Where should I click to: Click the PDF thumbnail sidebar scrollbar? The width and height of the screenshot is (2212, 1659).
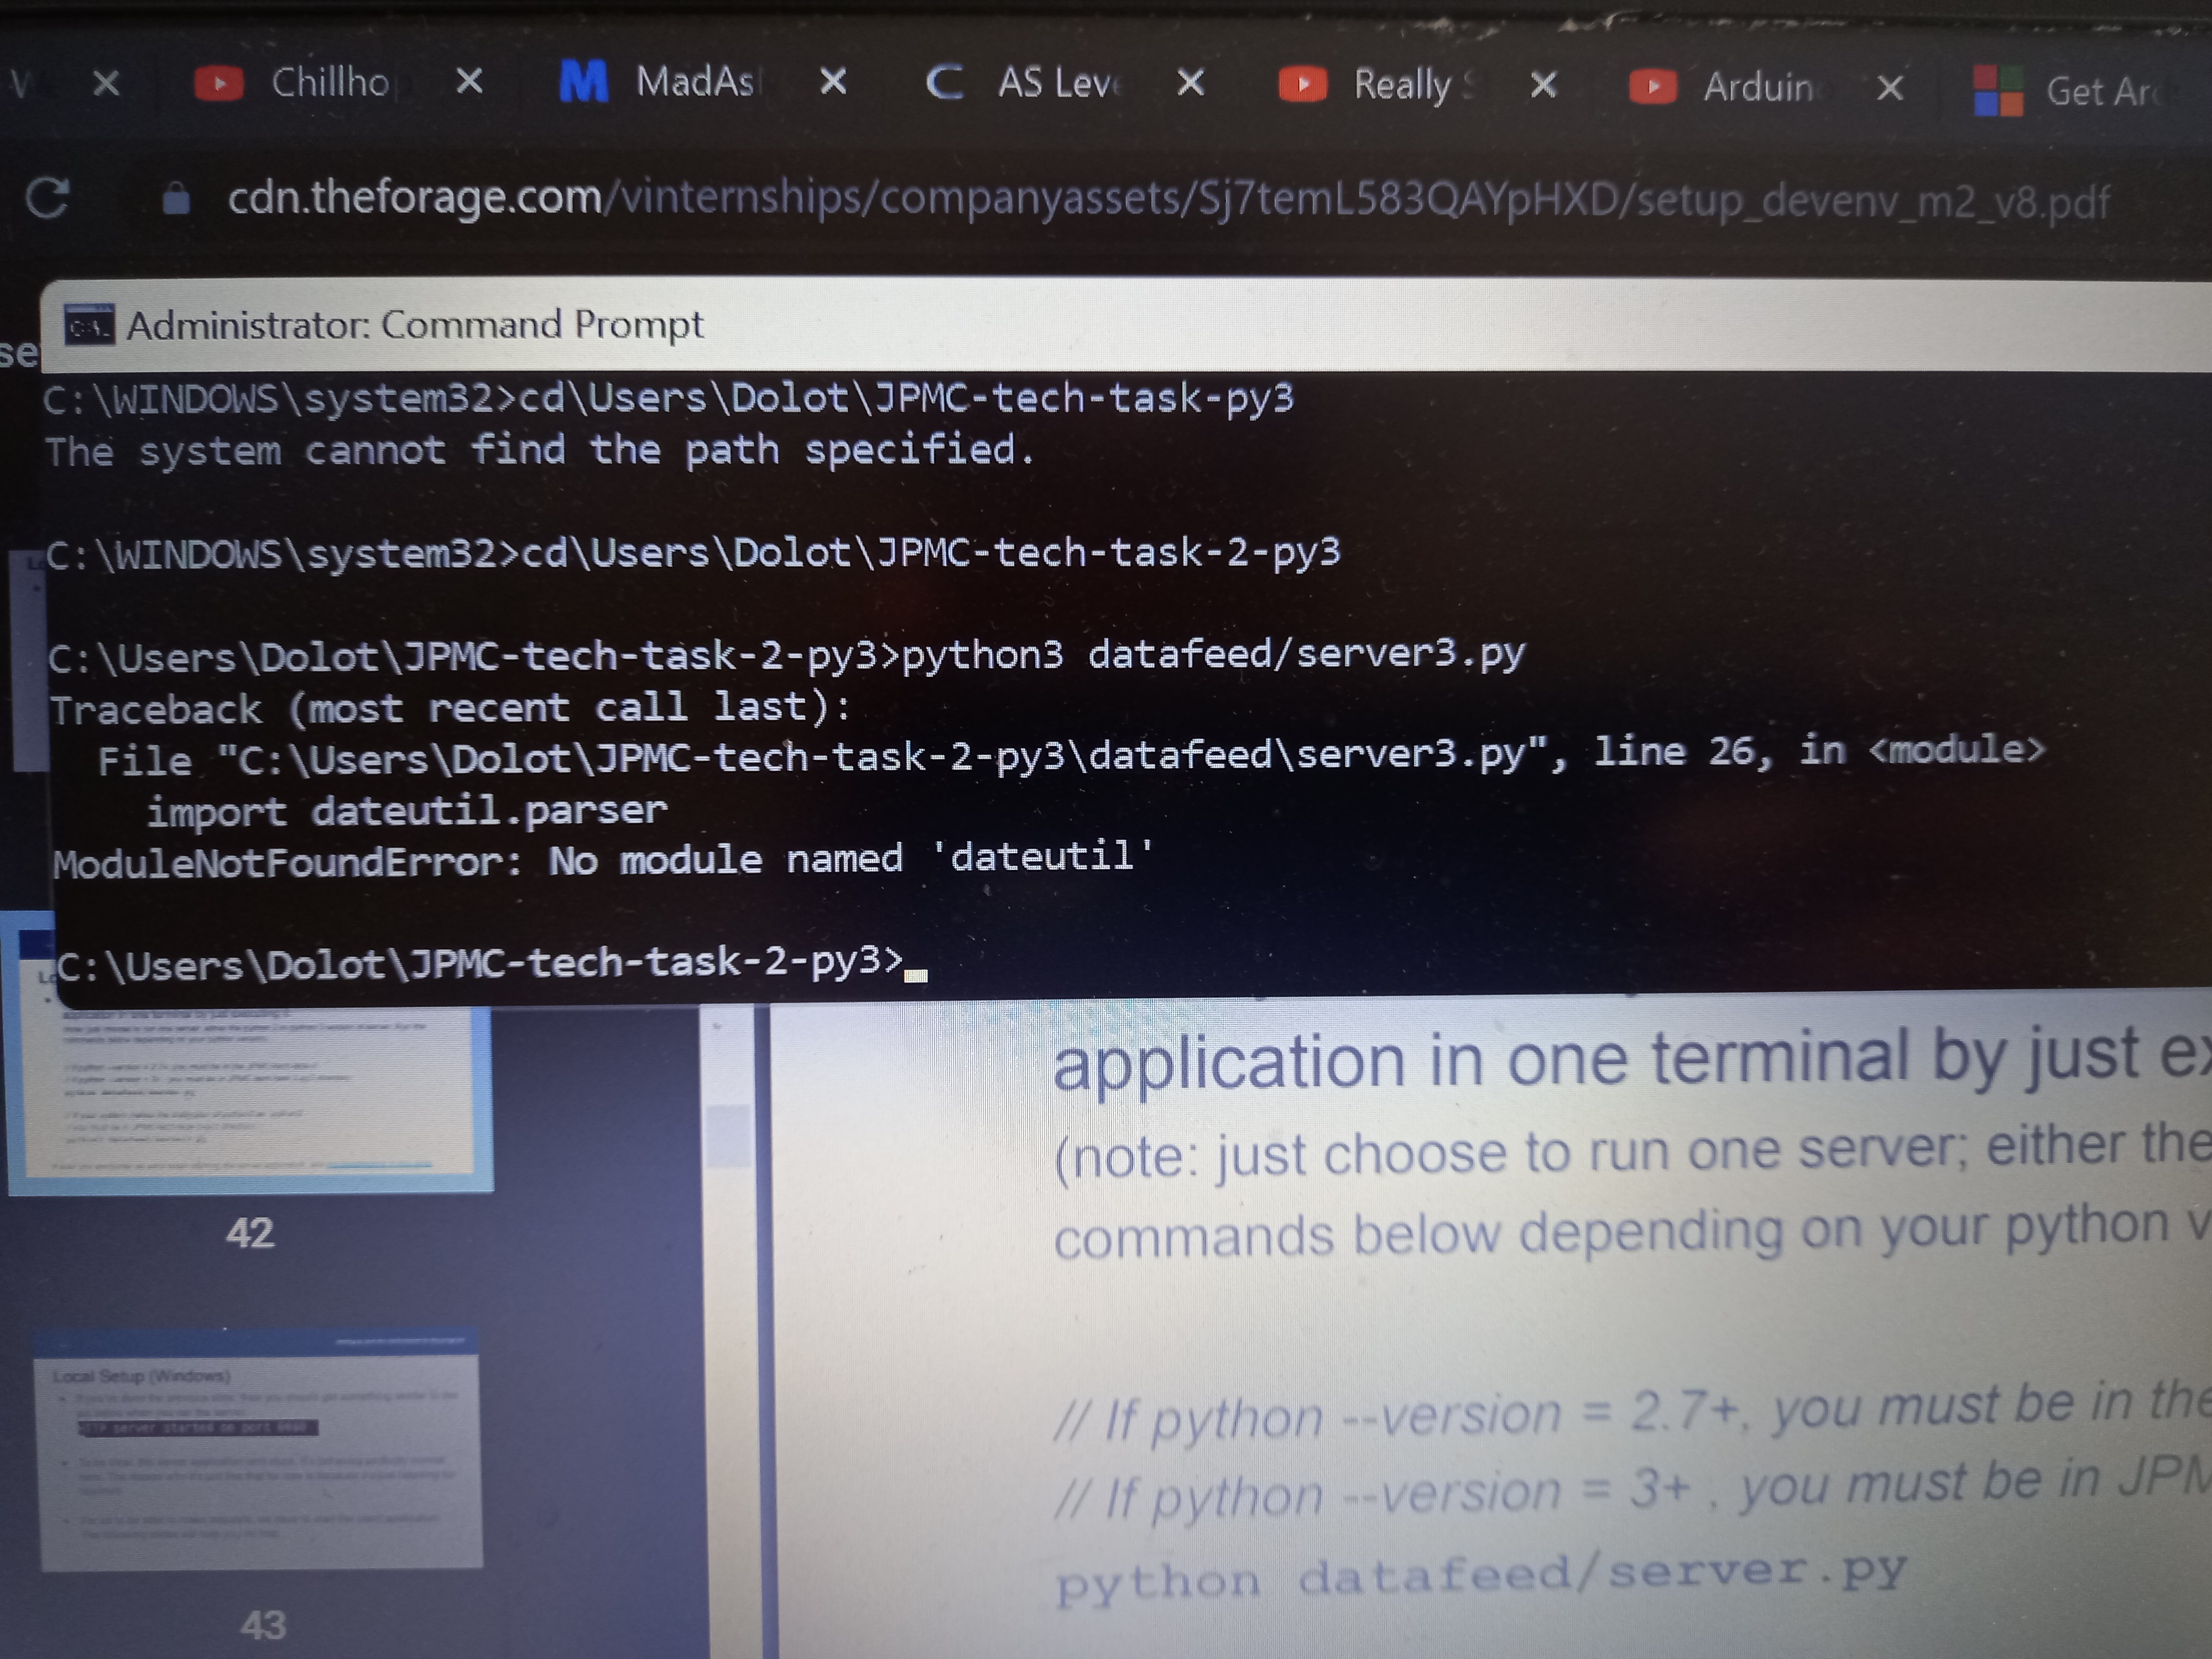tap(728, 1136)
